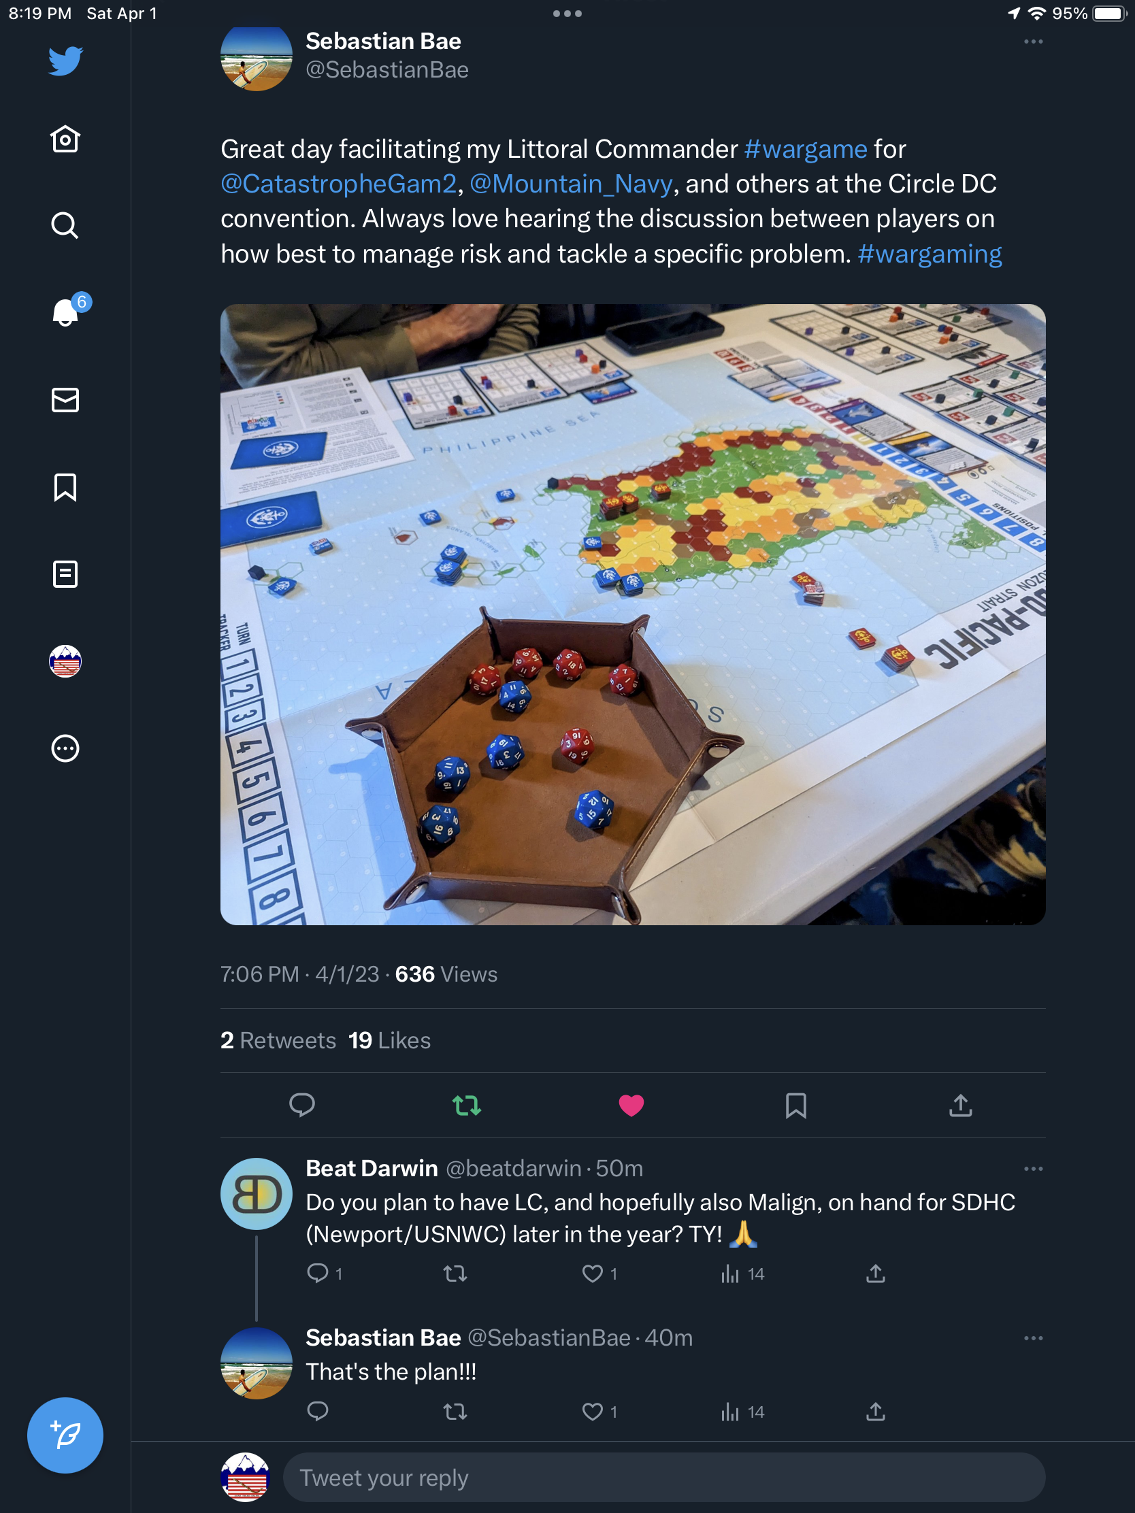Open Notifications bell with 6 badge

(66, 312)
